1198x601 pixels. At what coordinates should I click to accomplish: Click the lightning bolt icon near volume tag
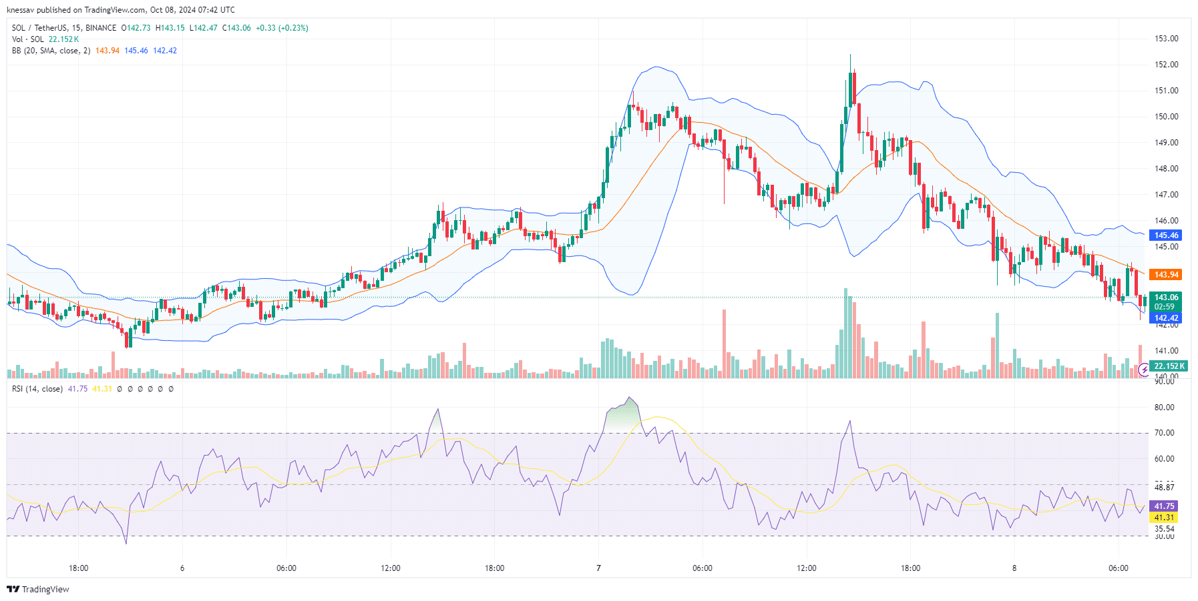point(1144,369)
